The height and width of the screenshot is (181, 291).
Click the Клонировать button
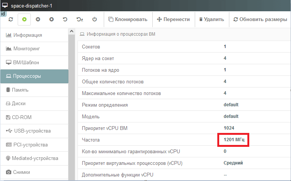pos(127,19)
